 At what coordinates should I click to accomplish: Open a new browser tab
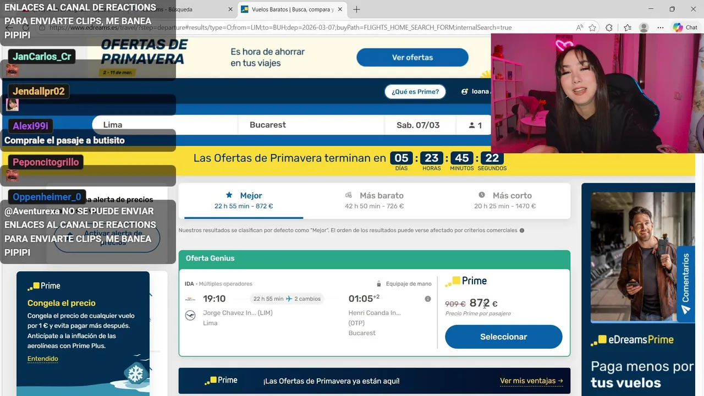point(356,9)
